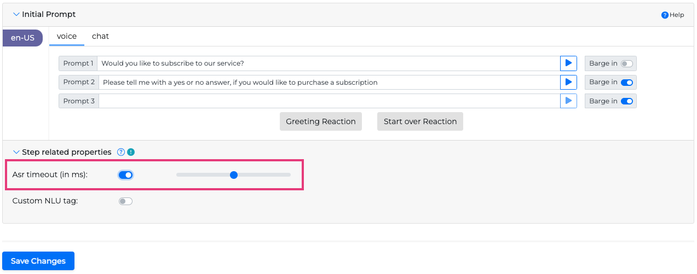Enable Barge in for Prompt 1
Screen dimensions: 697x274
click(x=626, y=63)
